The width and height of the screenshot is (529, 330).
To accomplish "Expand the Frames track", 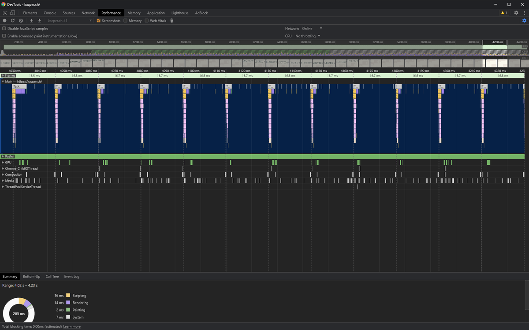I will [3, 76].
